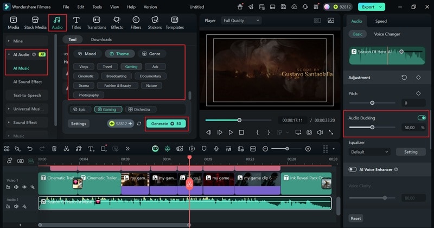The height and width of the screenshot is (228, 434).
Task: Select the Gaming theme tag
Action: 131,66
